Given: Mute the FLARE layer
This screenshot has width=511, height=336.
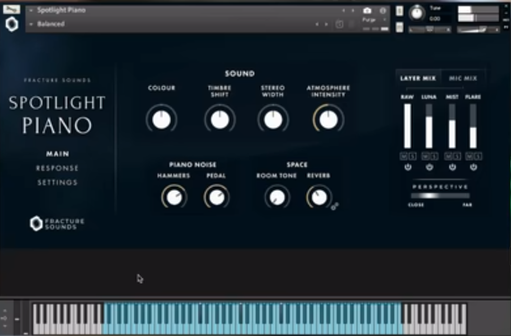Looking at the screenshot, I should (470, 157).
